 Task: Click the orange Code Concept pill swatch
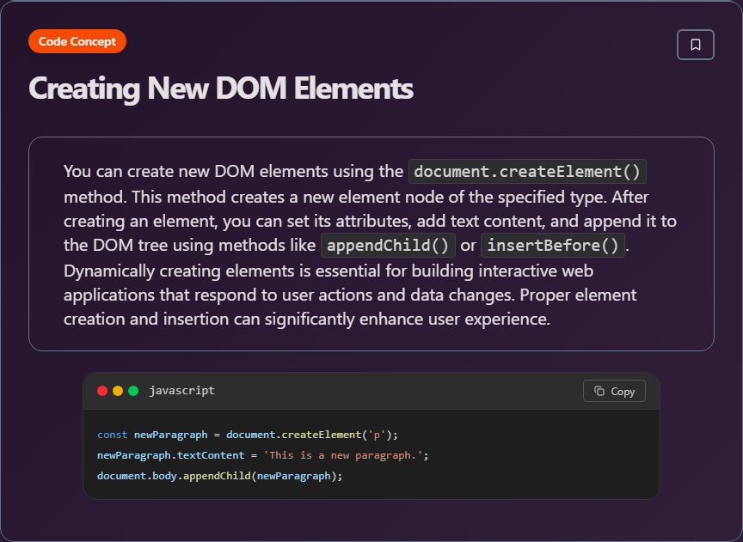pos(77,40)
